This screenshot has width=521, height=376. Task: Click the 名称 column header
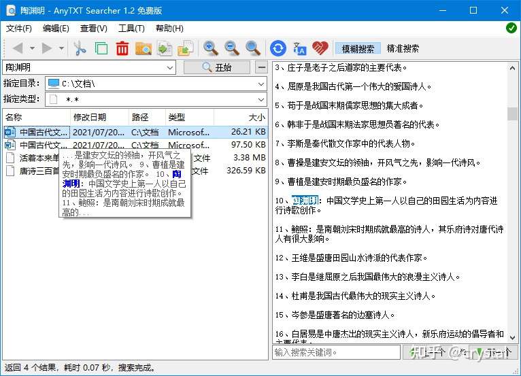(x=37, y=117)
